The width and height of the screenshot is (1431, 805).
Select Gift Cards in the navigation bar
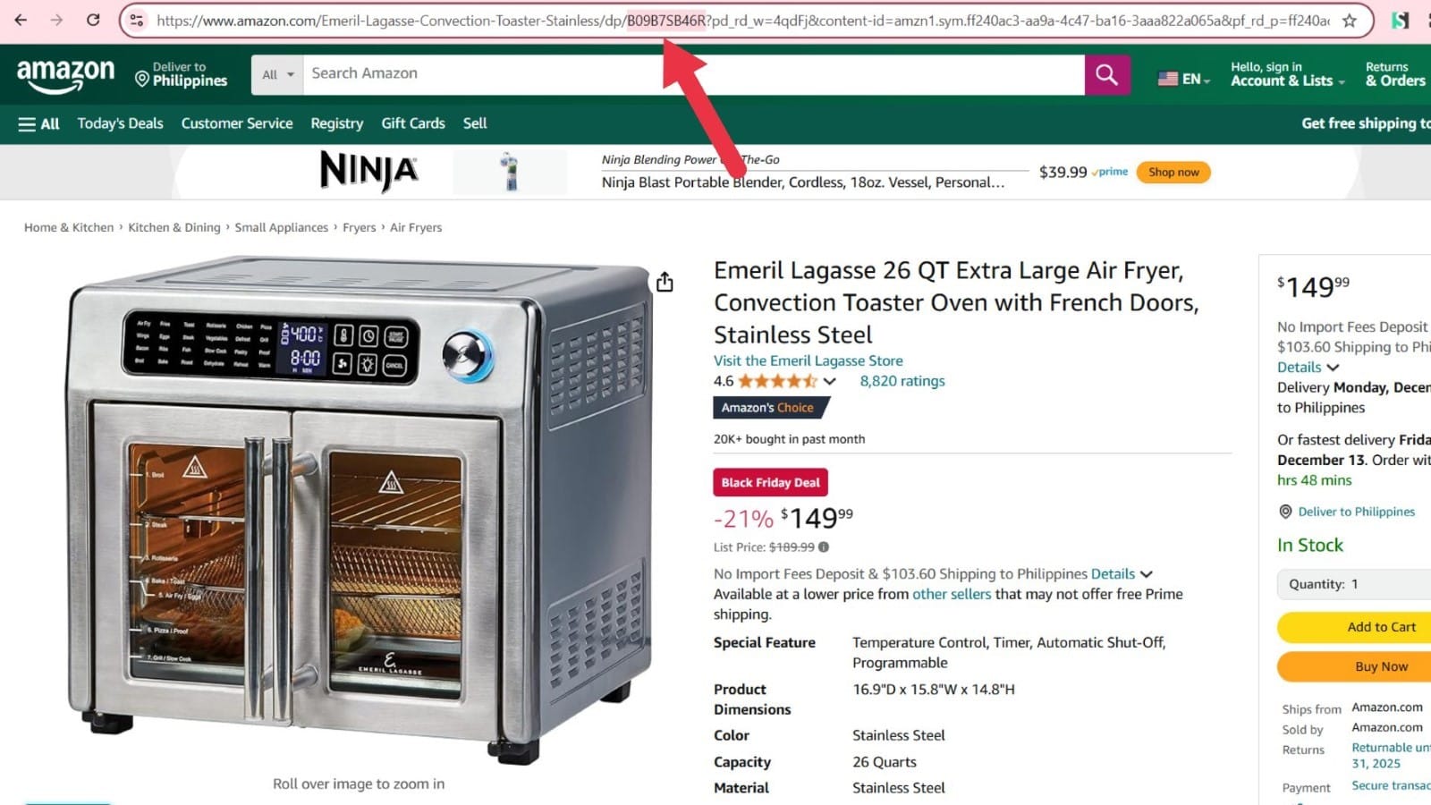coord(413,123)
